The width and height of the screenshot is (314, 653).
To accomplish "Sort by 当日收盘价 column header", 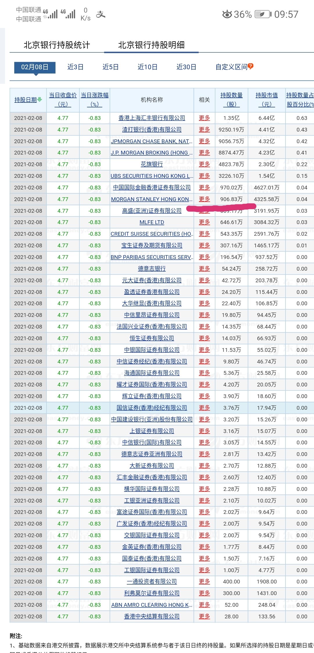I will point(63,100).
